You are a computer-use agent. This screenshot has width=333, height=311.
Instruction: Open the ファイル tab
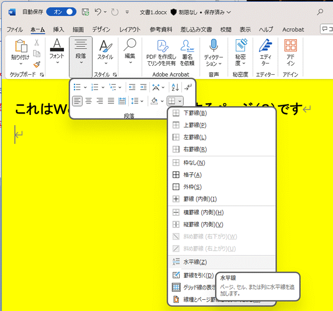click(x=14, y=29)
